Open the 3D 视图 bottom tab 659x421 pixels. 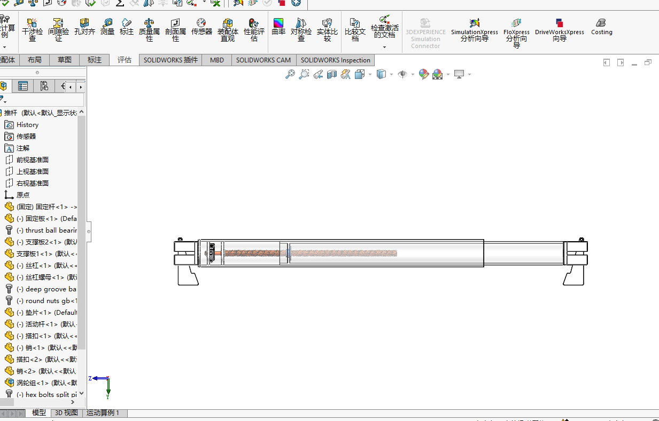click(67, 413)
